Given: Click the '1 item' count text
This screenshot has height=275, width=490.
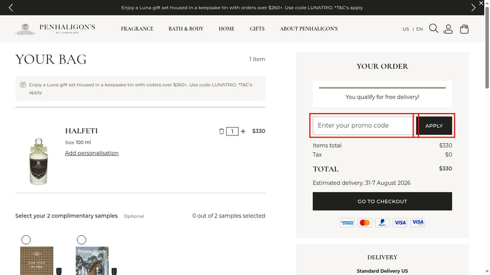Looking at the screenshot, I should click(x=257, y=59).
